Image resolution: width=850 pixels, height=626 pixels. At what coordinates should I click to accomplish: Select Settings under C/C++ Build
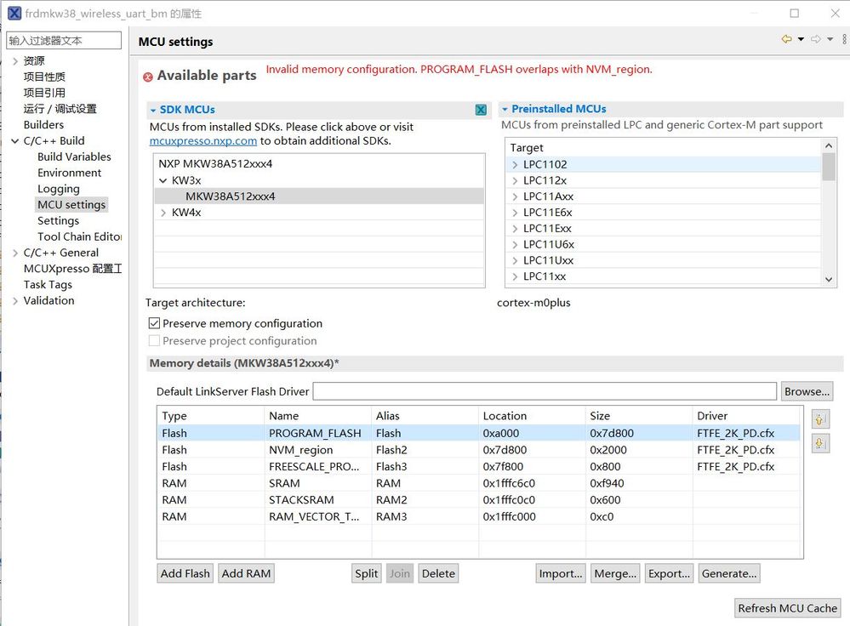click(58, 220)
